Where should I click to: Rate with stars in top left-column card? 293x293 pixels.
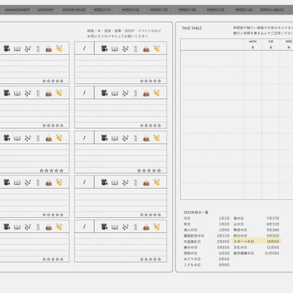(53, 81)
